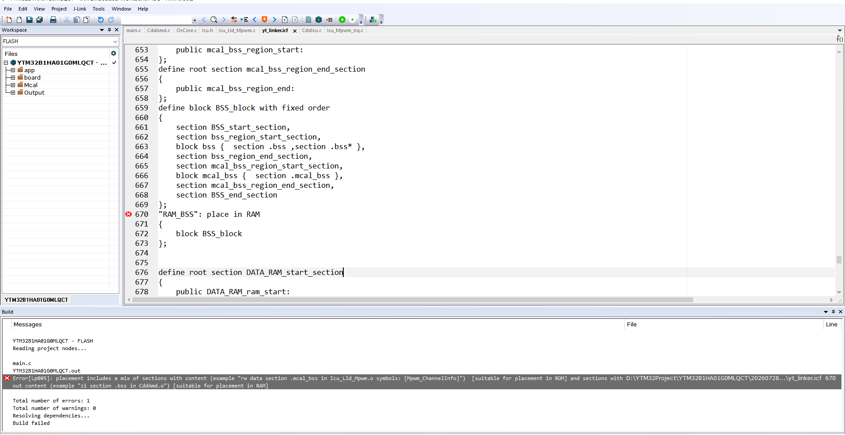Start Download and Debug green play button

(x=342, y=20)
